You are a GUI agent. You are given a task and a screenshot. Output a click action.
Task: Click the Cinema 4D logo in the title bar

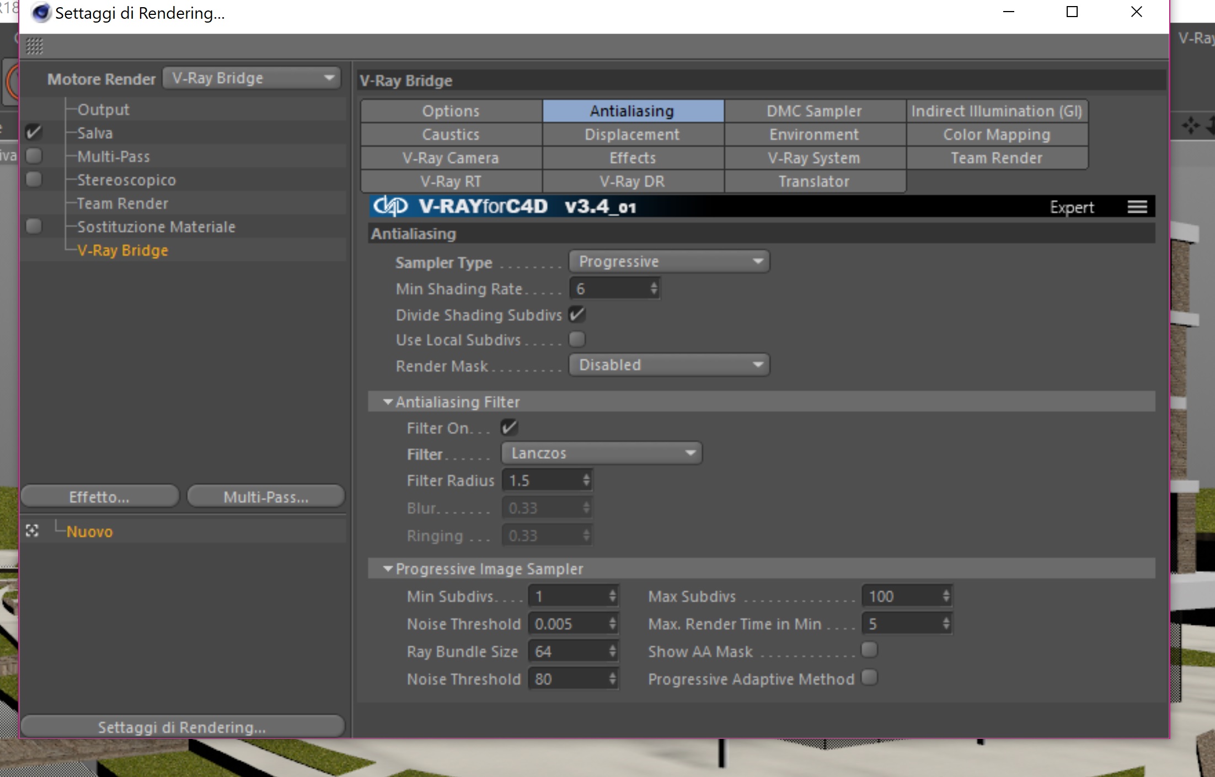41,12
